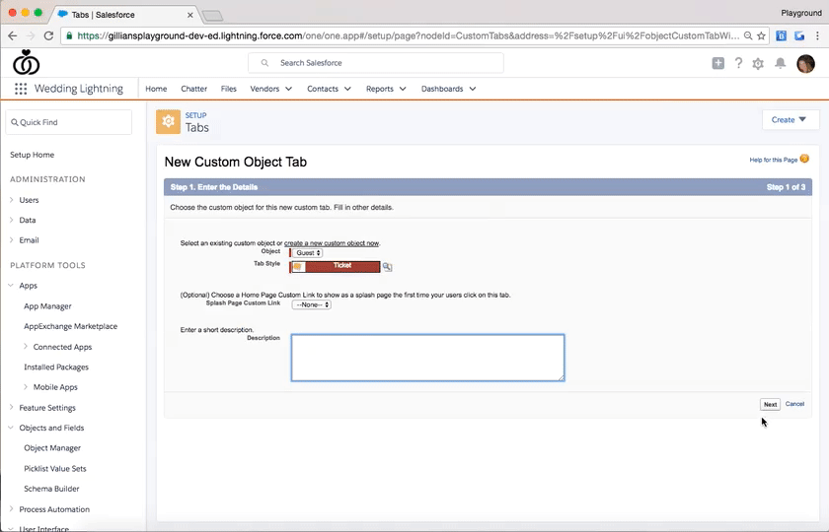Click the Search Salesforce field
The image size is (829, 532).
tap(376, 63)
